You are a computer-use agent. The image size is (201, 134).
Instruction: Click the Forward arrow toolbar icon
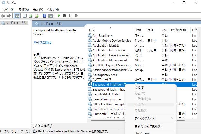point(9,16)
